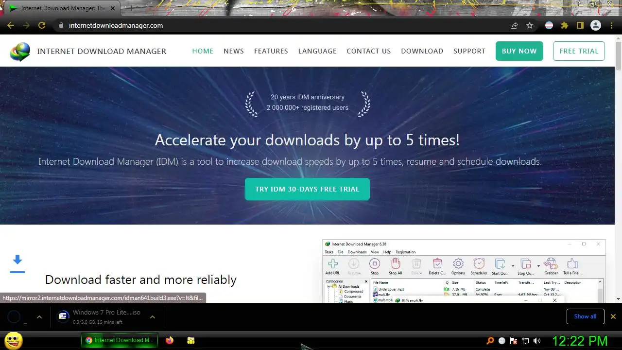This screenshot has width=622, height=350.
Task: Open Chrome Internet Download M... taskbar button
Action: (120, 340)
